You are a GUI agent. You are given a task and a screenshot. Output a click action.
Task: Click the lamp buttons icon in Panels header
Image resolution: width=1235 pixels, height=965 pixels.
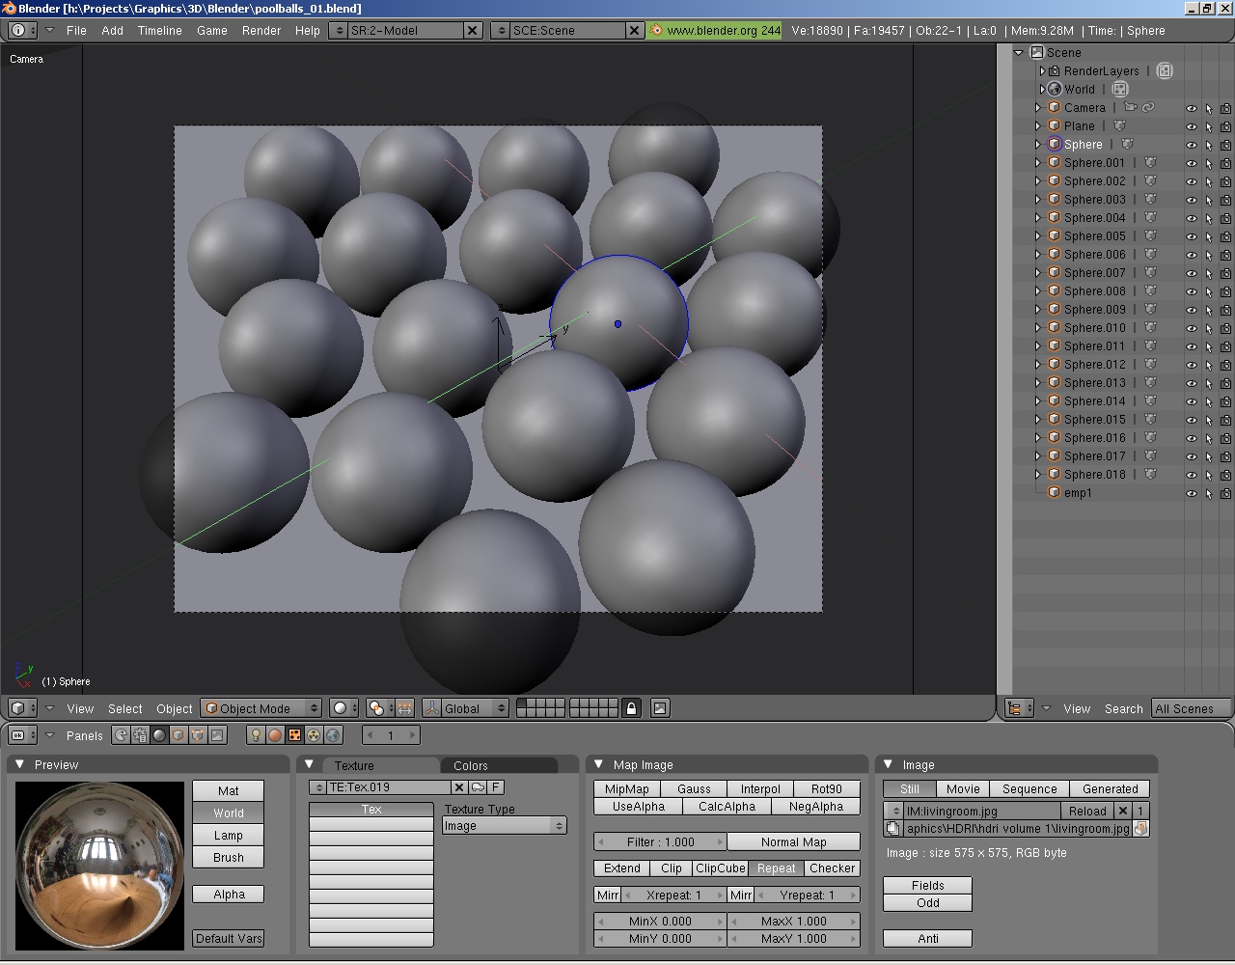click(256, 735)
